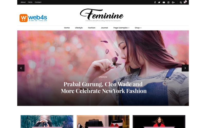Click the web4s logo
This screenshot has width=206, height=128.
point(33,18)
